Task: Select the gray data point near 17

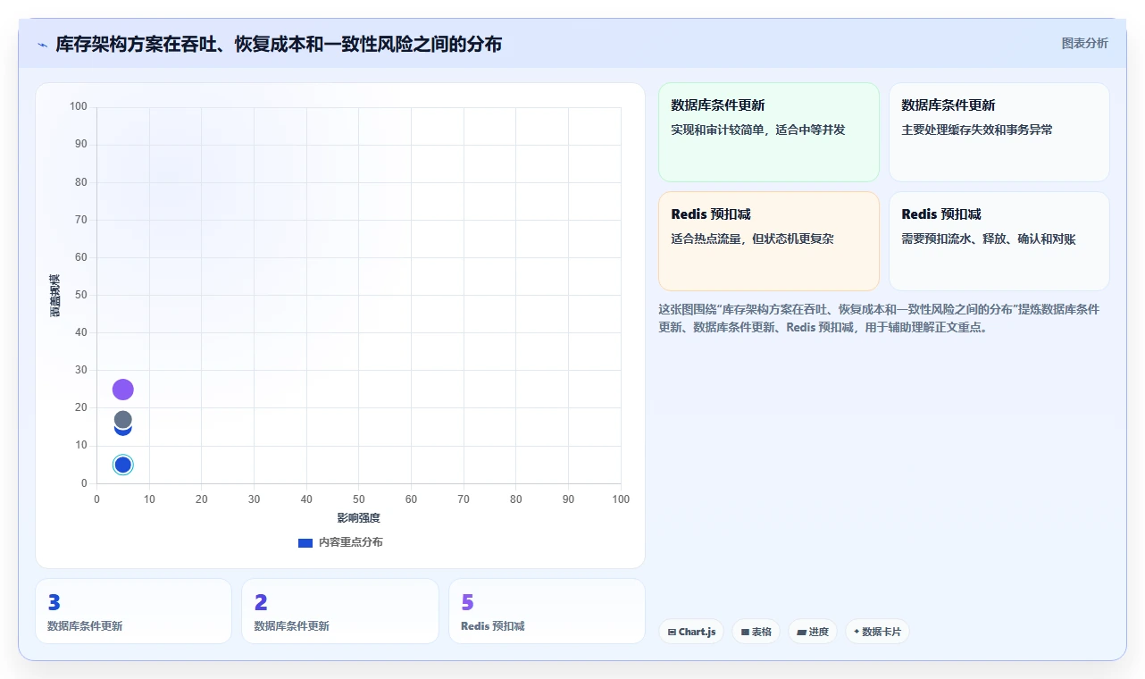Action: 123,420
